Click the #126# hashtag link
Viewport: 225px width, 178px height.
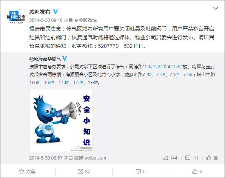(177, 67)
